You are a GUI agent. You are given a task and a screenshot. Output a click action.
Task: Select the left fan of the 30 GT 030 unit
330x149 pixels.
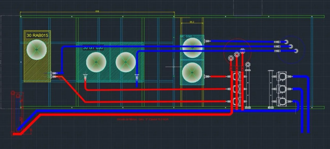(96, 62)
